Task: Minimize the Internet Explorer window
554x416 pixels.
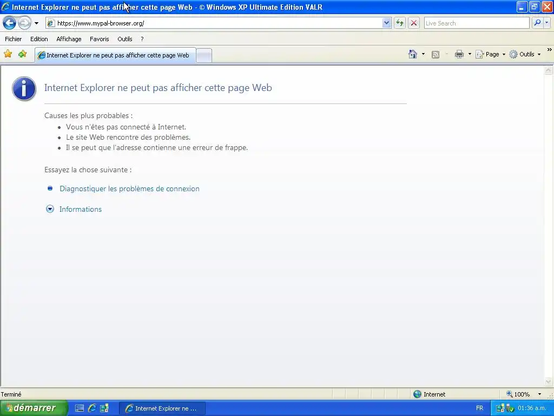Action: 522,6
